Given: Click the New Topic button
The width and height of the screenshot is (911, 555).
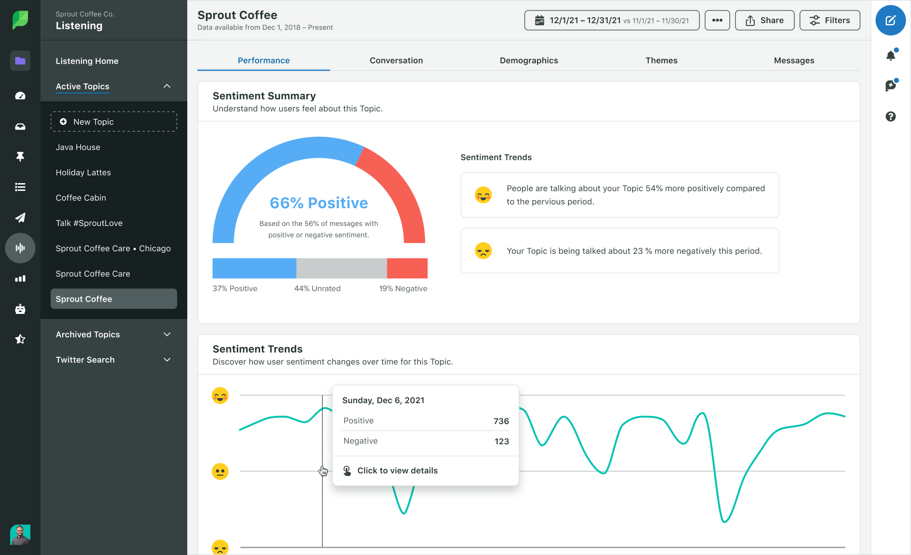Looking at the screenshot, I should pos(113,122).
